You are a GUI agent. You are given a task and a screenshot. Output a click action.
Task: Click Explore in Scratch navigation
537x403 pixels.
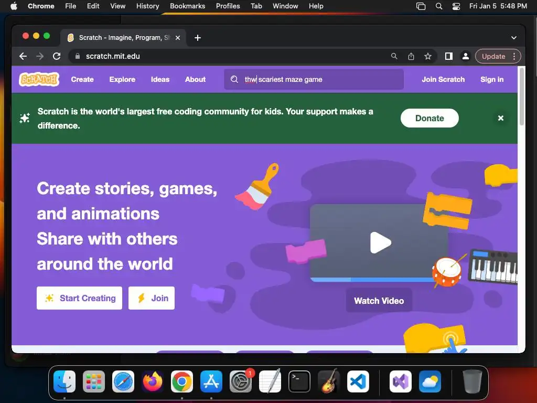tap(122, 79)
